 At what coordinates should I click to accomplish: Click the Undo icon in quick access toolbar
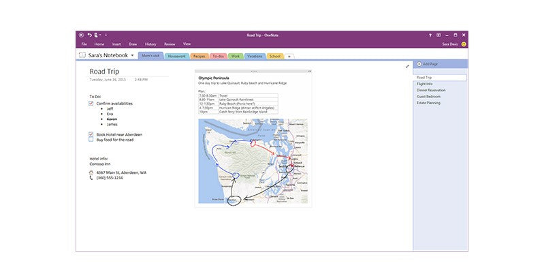click(89, 35)
